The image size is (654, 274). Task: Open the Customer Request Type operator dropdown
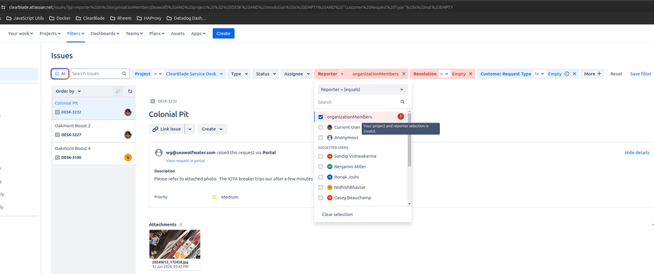pos(539,74)
